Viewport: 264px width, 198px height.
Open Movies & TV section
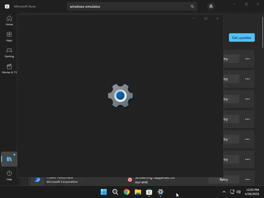(x=9, y=69)
